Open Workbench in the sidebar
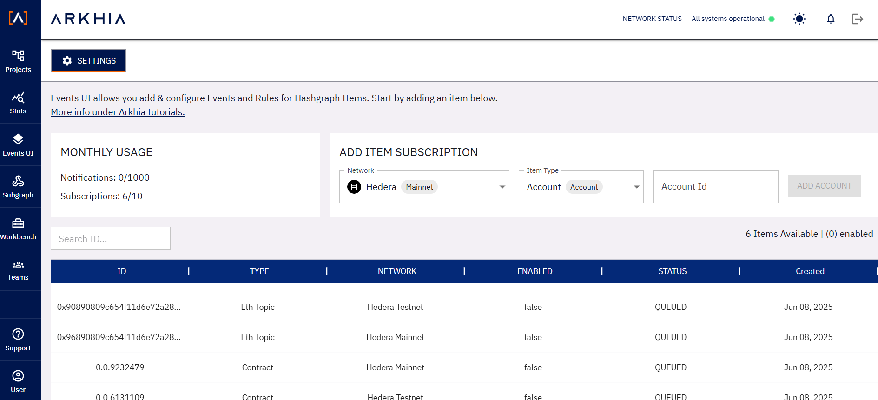 click(x=18, y=229)
